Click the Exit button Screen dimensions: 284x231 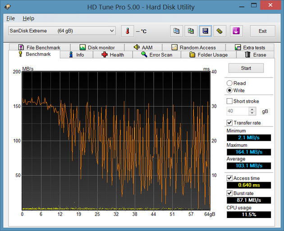263,31
